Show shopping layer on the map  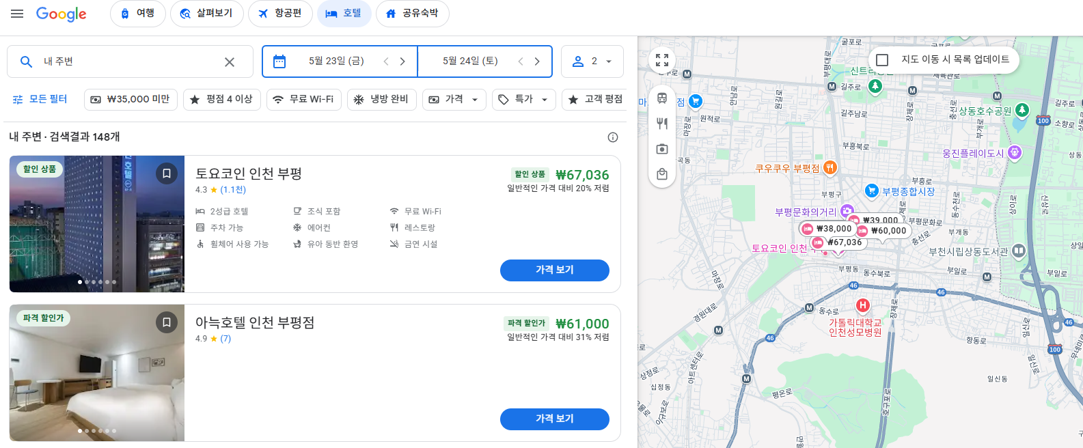(x=662, y=174)
